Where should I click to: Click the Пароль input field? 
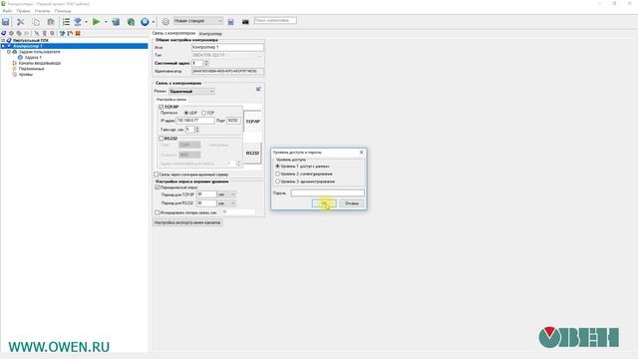[328, 192]
